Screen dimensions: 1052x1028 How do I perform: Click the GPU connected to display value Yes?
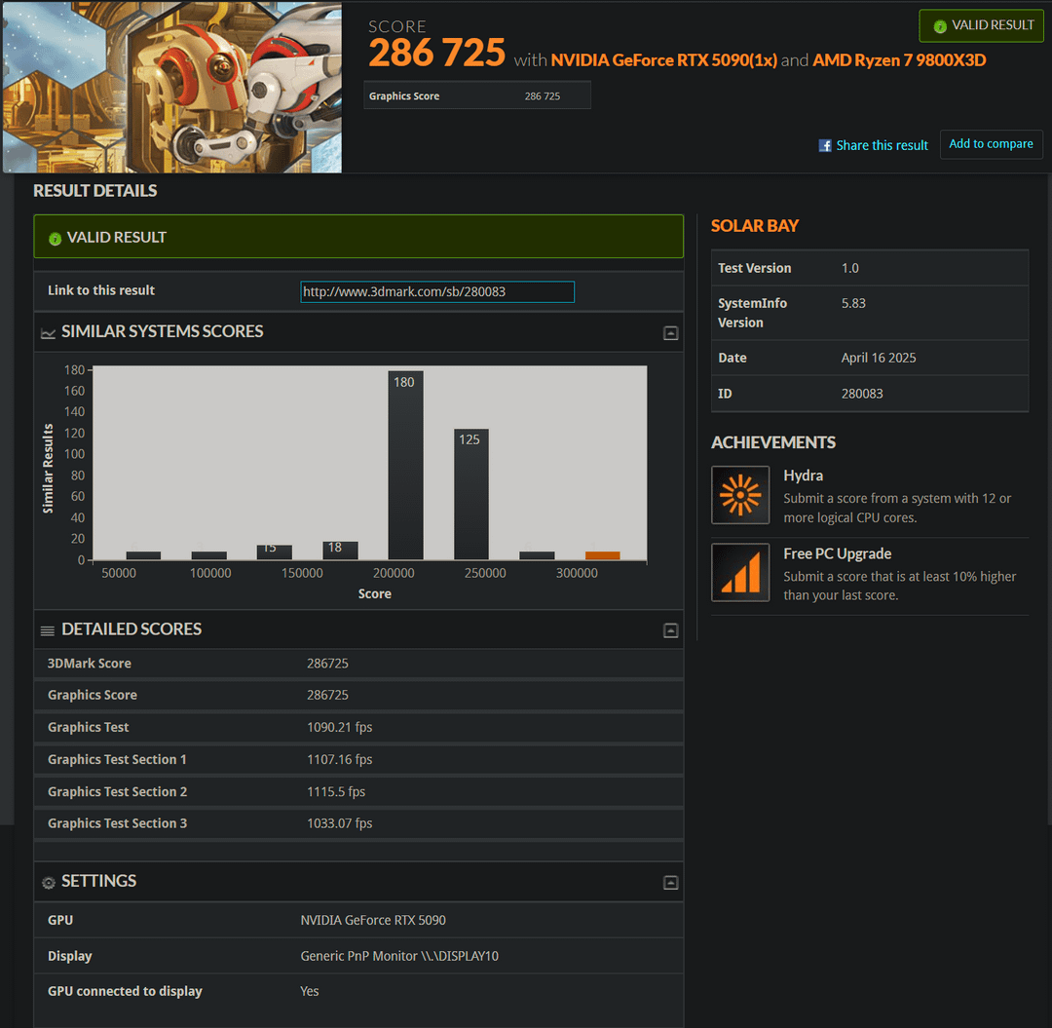click(310, 991)
